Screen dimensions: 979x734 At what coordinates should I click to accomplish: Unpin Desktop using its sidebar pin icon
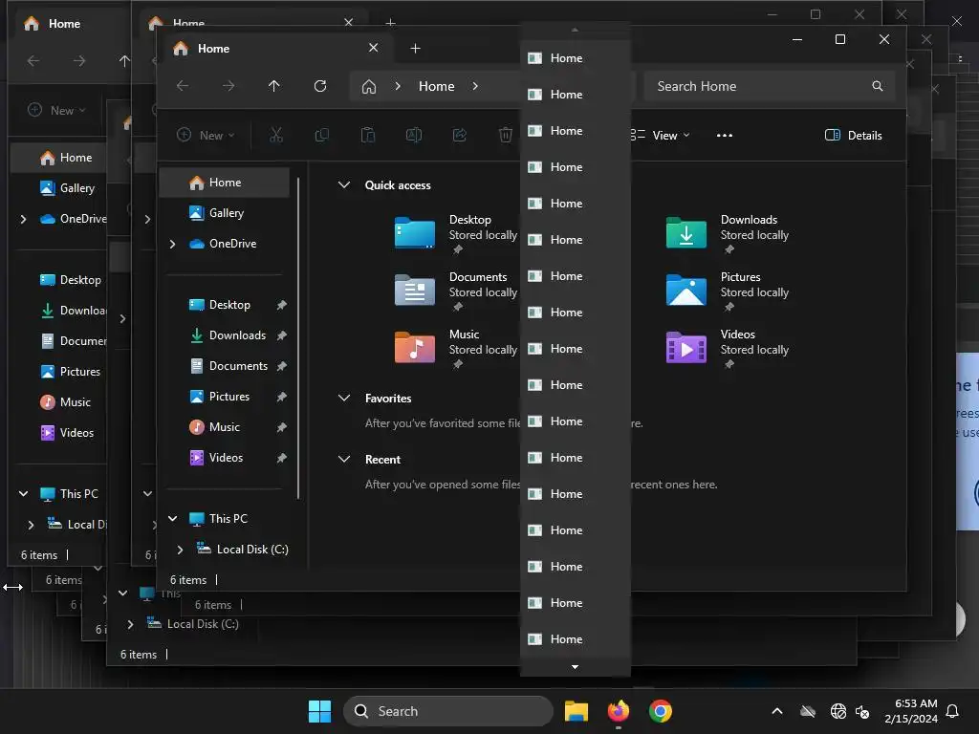(x=282, y=305)
